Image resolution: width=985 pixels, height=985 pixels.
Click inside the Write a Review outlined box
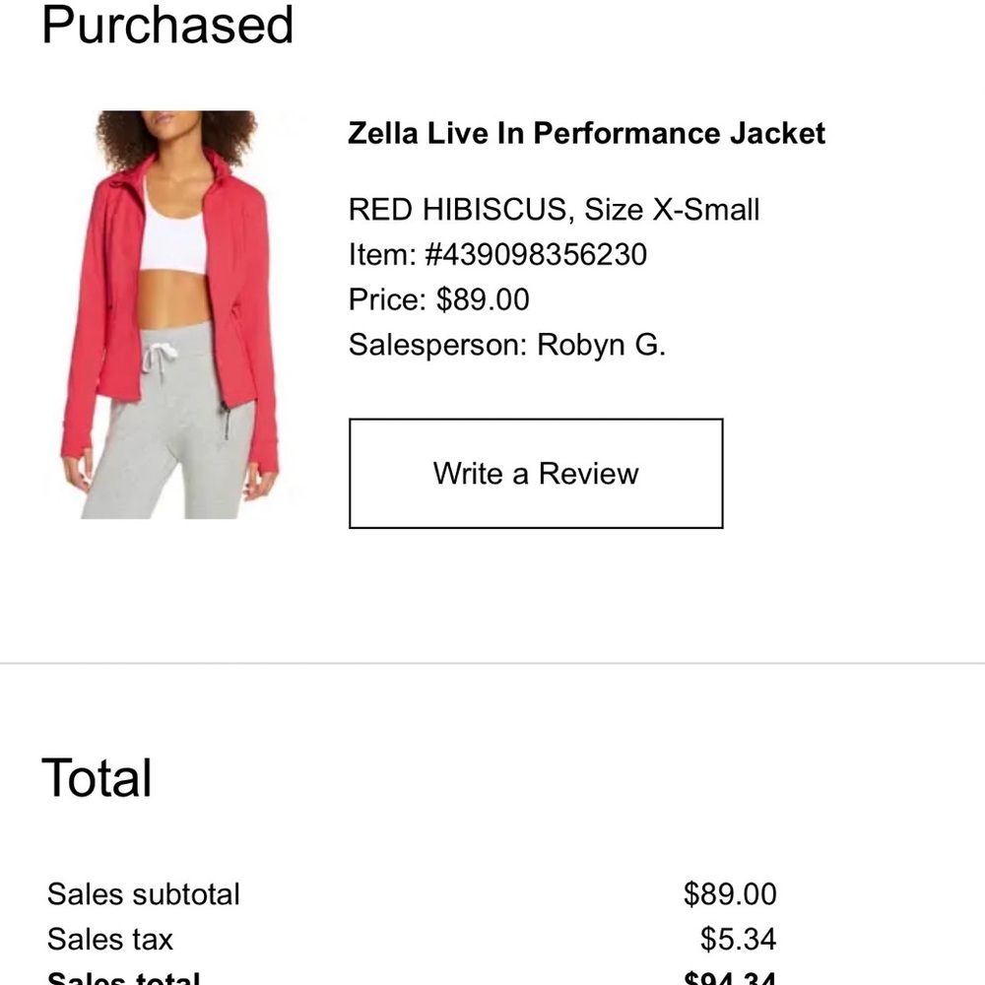pos(535,474)
